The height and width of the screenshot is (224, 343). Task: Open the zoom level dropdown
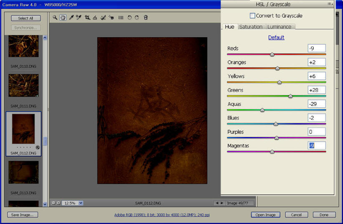pos(81,203)
